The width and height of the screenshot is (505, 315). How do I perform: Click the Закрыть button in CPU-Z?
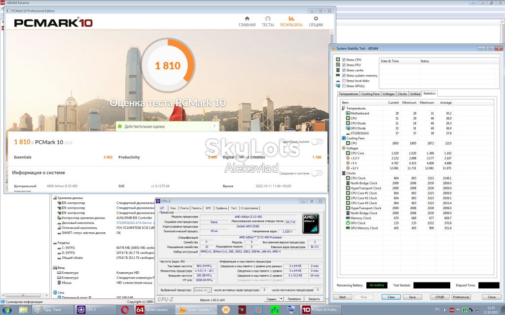pyautogui.click(x=314, y=299)
